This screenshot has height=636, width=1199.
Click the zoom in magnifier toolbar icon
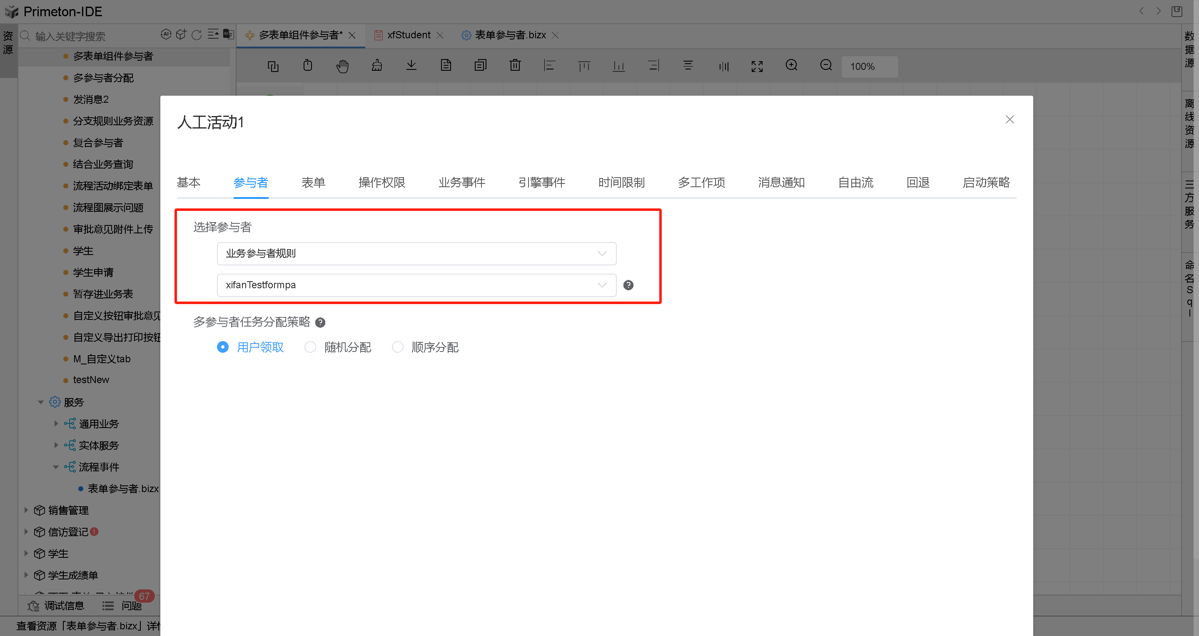point(791,65)
